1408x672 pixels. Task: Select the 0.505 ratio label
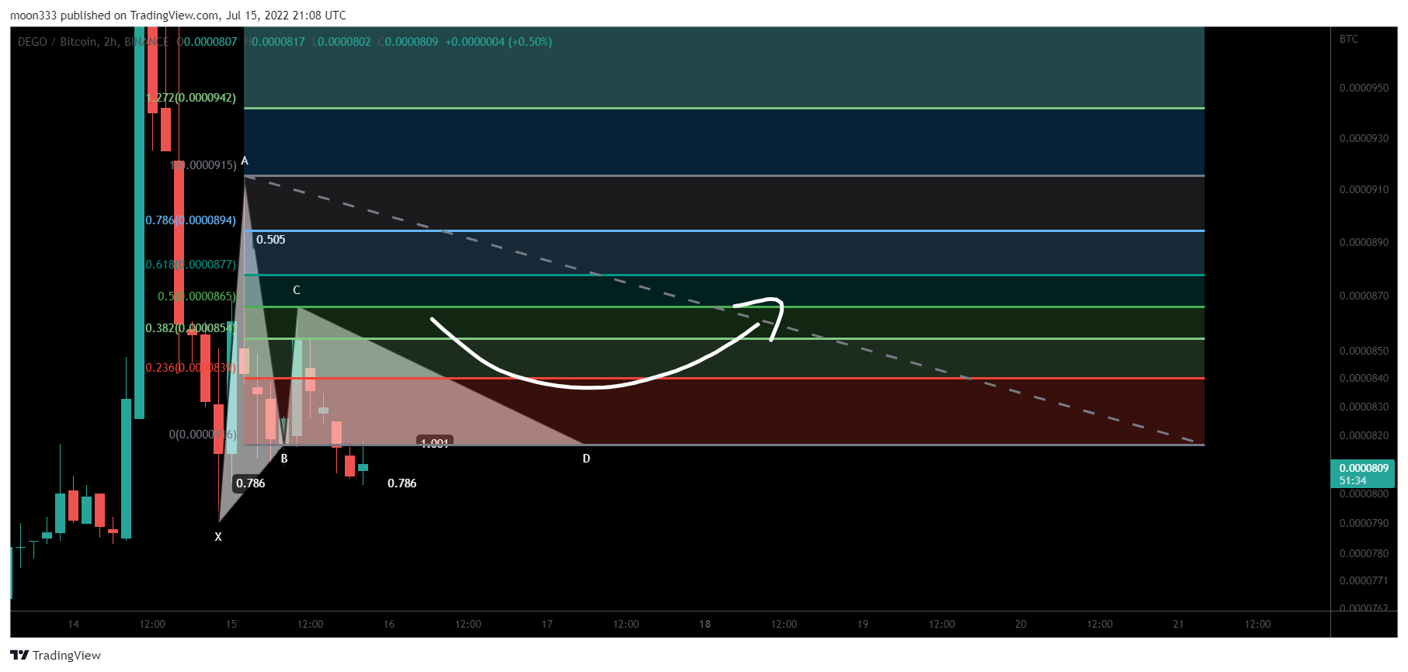pos(271,240)
